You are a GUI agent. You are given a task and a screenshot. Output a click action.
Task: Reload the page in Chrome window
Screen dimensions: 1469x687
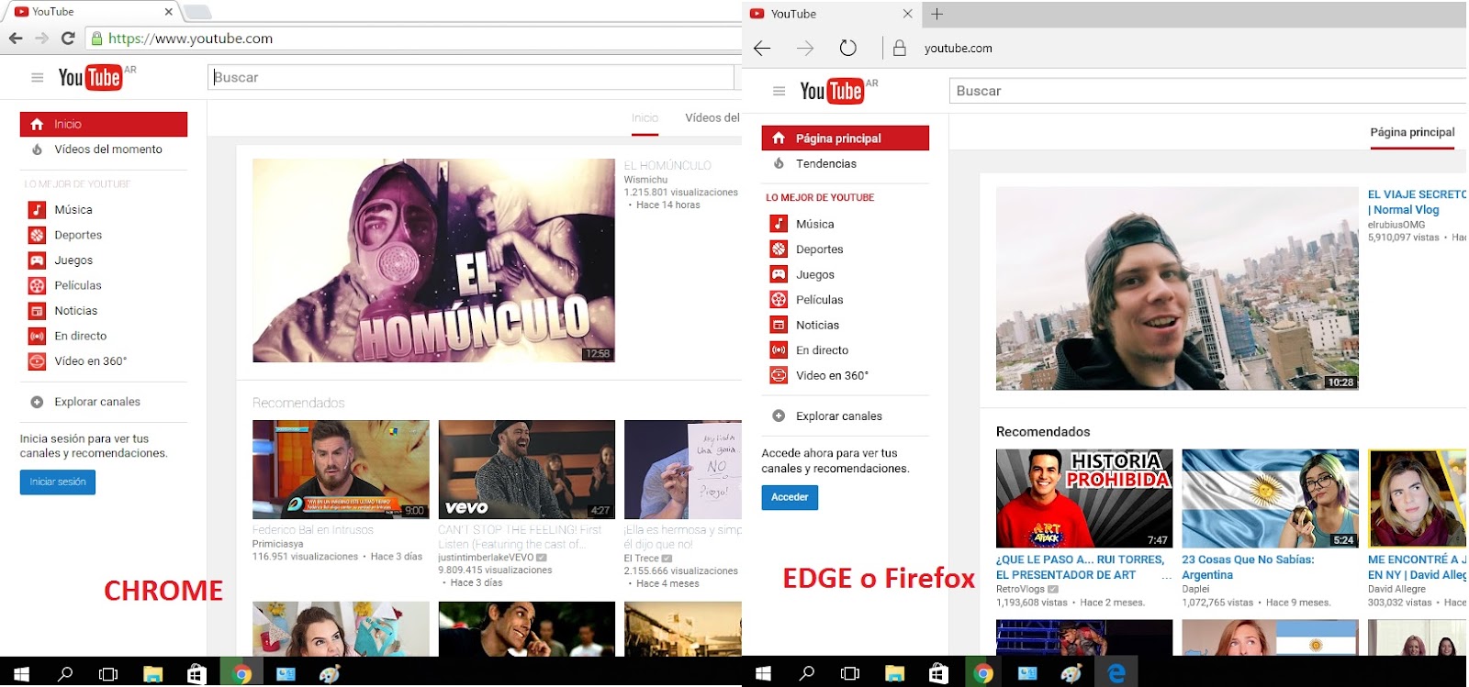coord(68,39)
